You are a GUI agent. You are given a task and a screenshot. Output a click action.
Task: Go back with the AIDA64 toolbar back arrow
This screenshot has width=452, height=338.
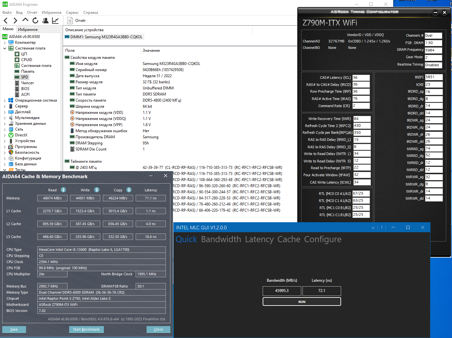pos(5,21)
